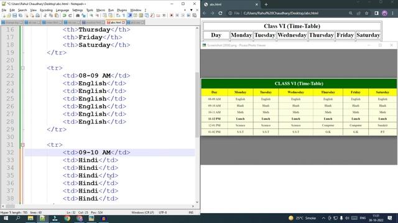Click the Zoom Out icon in Notepad++ toolbar
This screenshot has width=398, height=223.
97,15
